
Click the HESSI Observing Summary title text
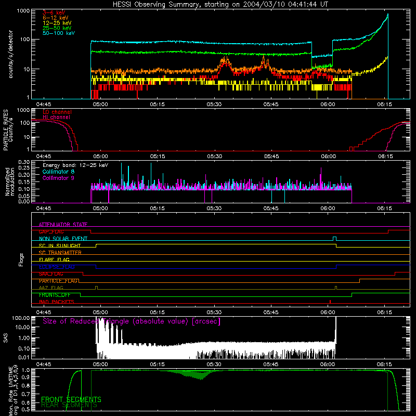click(x=220, y=5)
